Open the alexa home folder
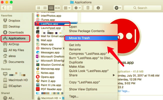The image size is (163, 100). point(12,56)
